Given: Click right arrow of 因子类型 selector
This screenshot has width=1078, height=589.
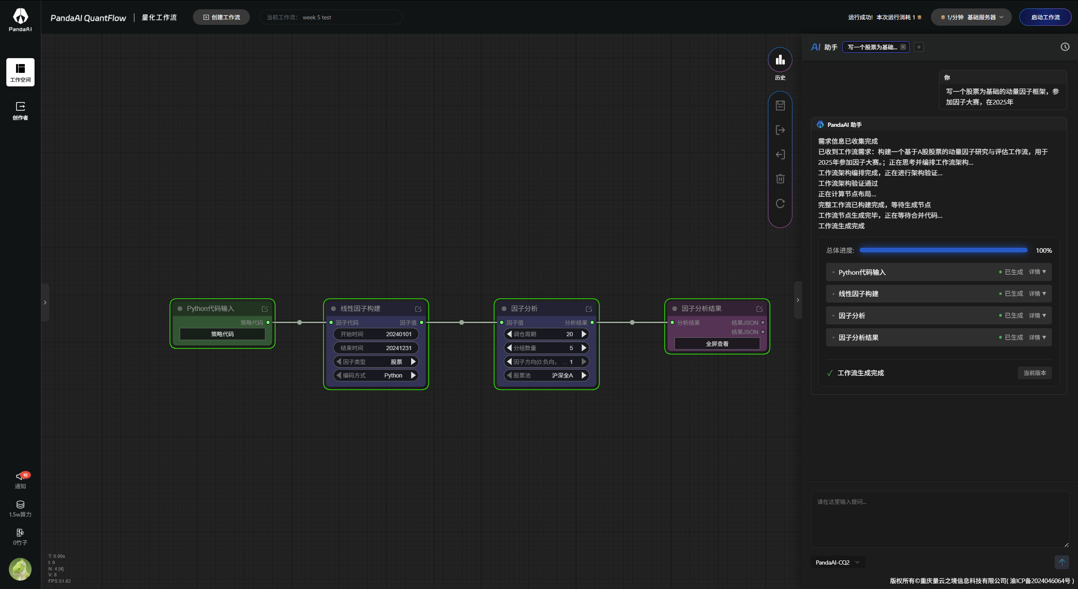Looking at the screenshot, I should click(413, 361).
